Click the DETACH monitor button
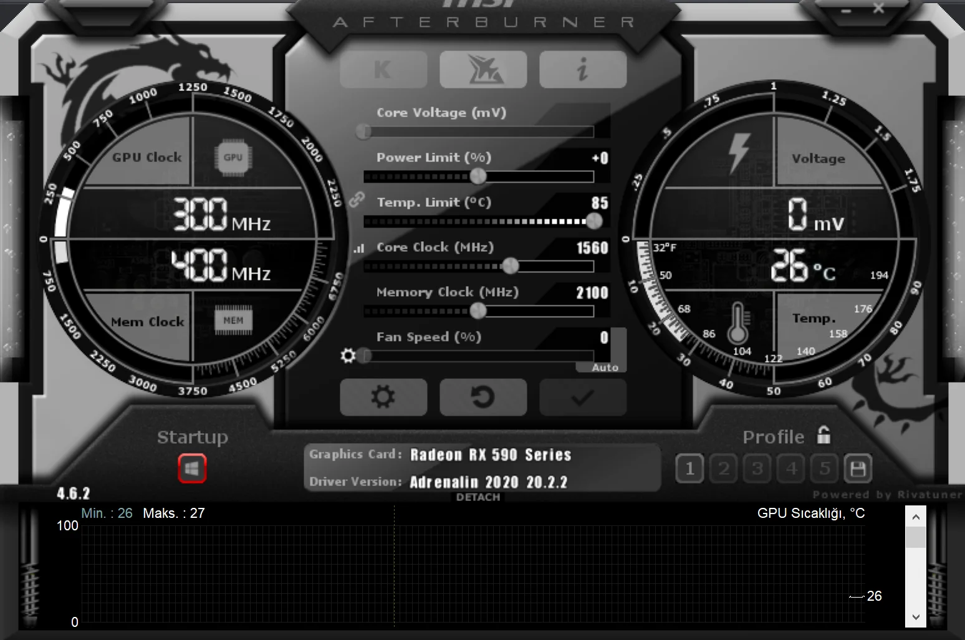Image resolution: width=965 pixels, height=640 pixels. tap(478, 497)
